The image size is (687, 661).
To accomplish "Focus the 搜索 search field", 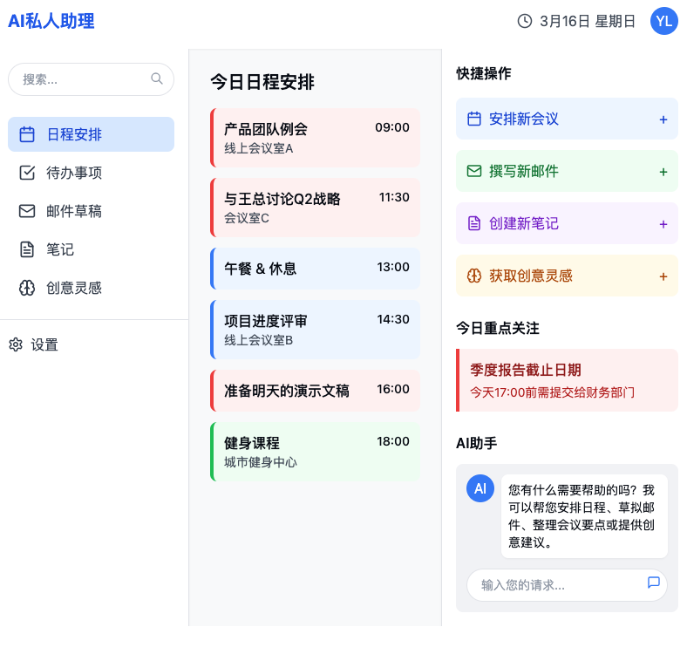I will pyautogui.click(x=92, y=79).
